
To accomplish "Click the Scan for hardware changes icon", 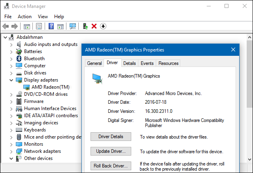I will click(73, 26).
